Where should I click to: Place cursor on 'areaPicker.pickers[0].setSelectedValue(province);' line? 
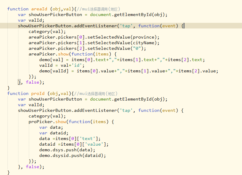(x=94, y=37)
